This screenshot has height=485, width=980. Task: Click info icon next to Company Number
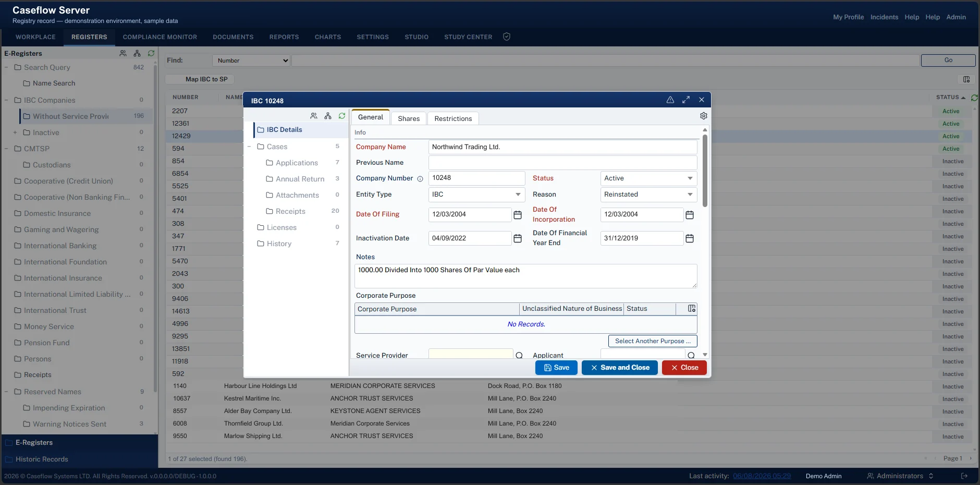(x=420, y=179)
